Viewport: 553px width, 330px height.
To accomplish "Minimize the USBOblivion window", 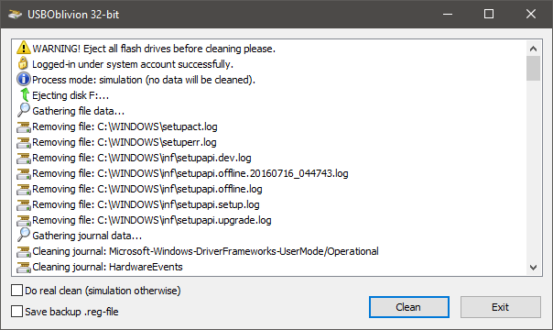I will point(448,14).
